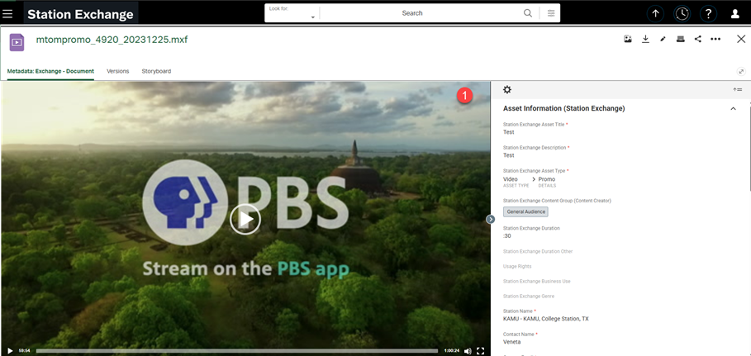Click the Video asset type value
Image resolution: width=751 pixels, height=356 pixels.
click(510, 179)
